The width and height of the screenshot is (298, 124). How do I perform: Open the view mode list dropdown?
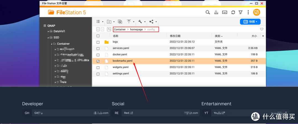pyautogui.click(x=100, y=22)
